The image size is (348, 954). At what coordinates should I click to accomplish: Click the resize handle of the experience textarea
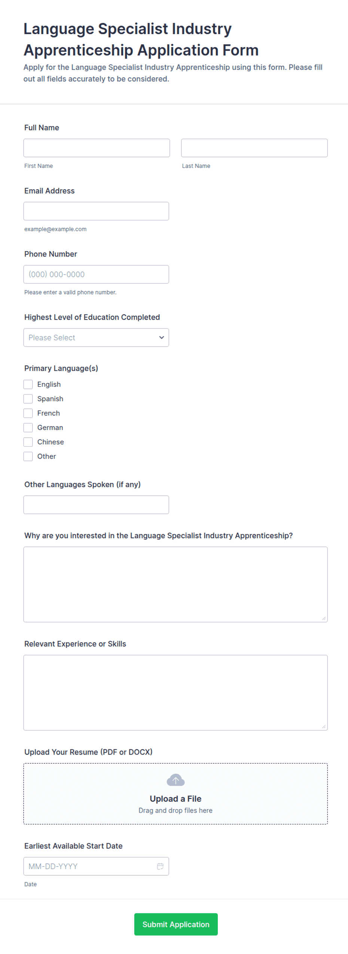click(324, 727)
